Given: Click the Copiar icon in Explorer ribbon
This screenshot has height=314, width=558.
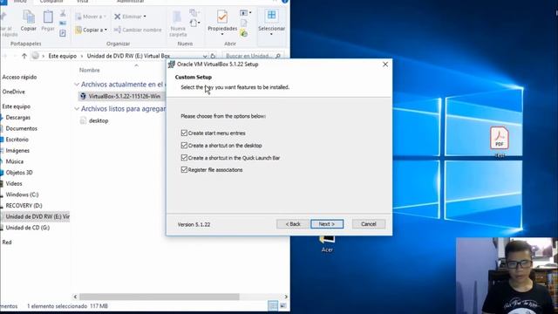Looking at the screenshot, I should [x=29, y=17].
